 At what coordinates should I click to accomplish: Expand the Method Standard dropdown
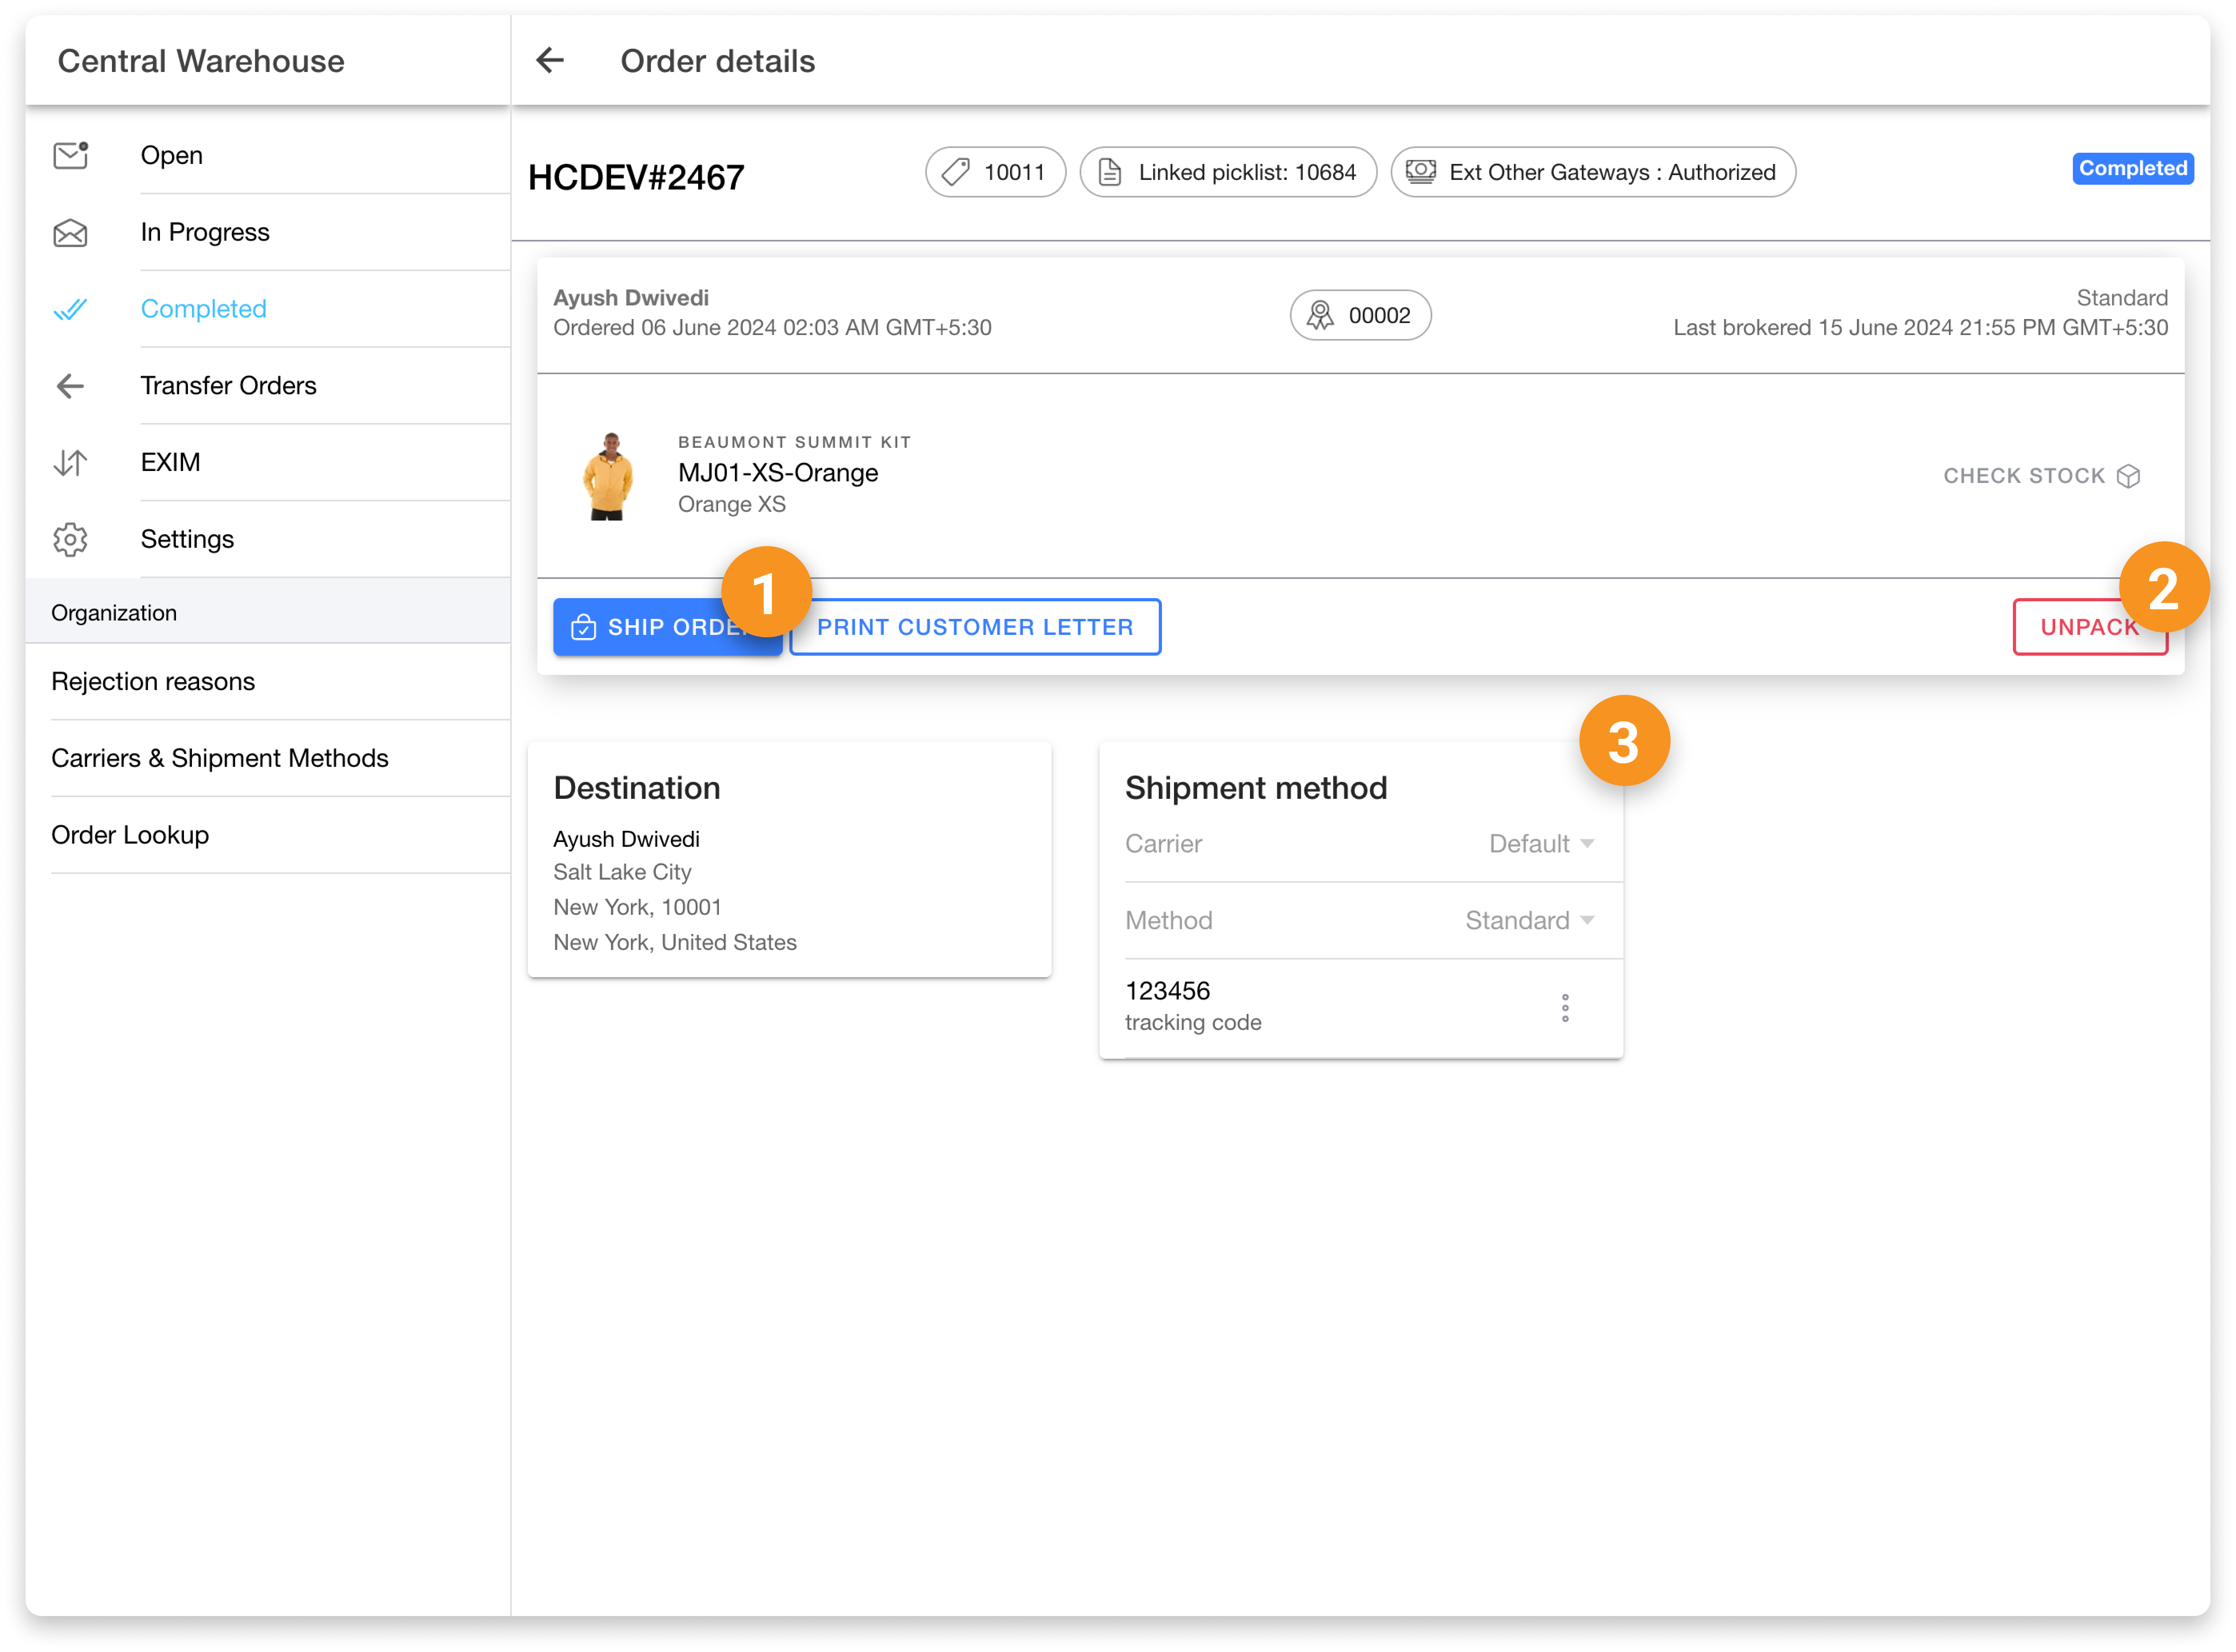[1529, 920]
